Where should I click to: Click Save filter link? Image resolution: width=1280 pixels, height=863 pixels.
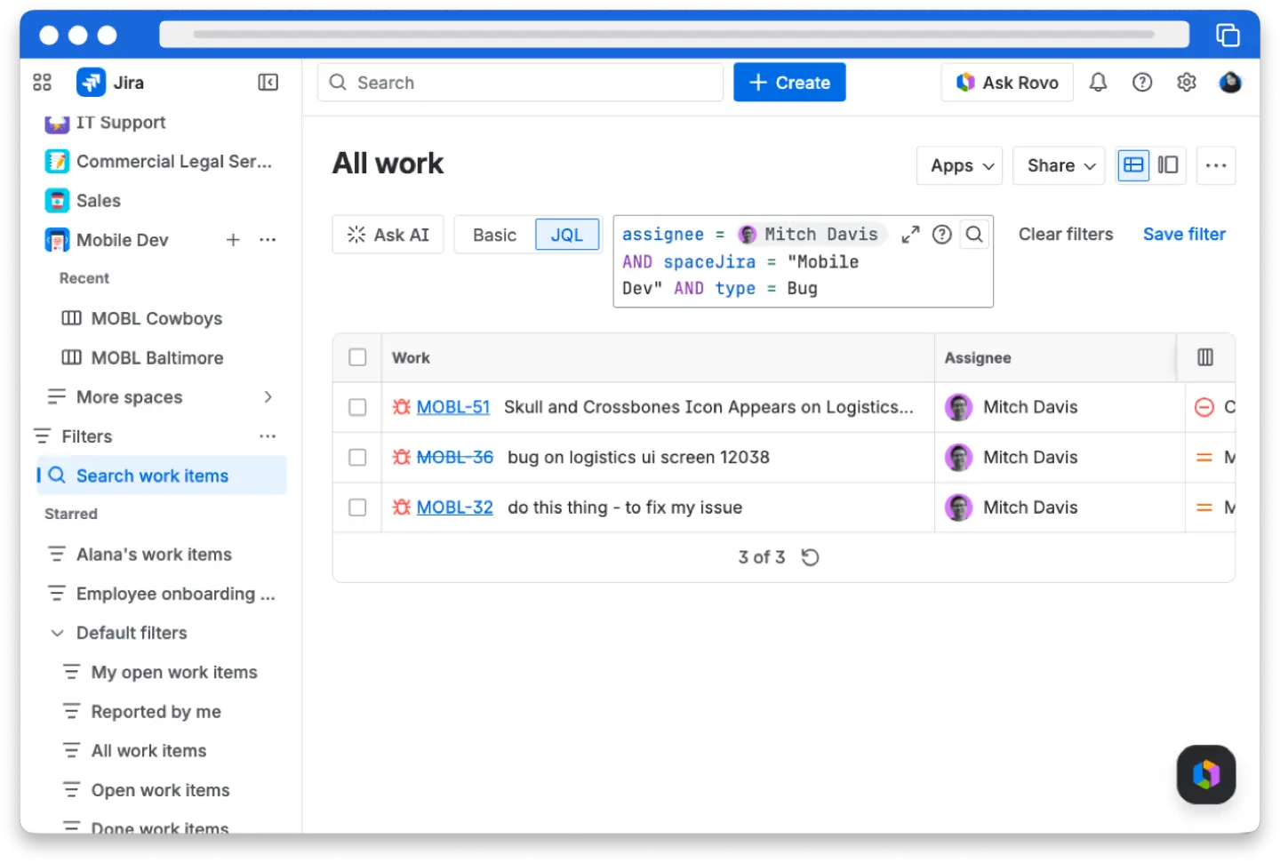(1184, 235)
